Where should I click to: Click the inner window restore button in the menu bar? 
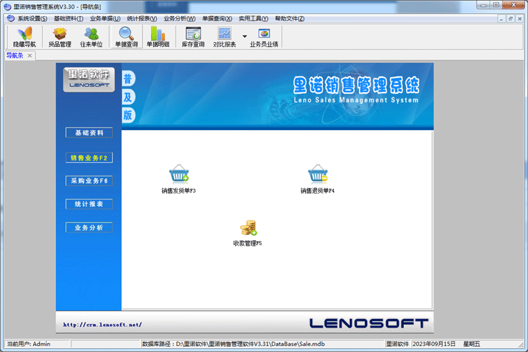point(510,19)
